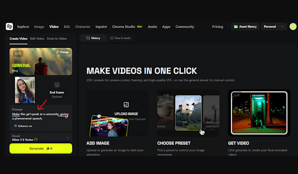Click the ADD IMAGE heading
298x174 pixels.
[x=98, y=143]
